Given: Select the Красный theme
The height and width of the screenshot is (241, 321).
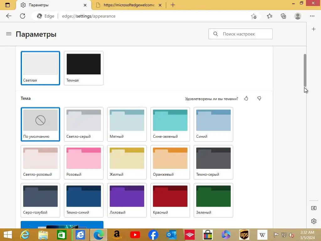Looking at the screenshot, I should click(170, 200).
